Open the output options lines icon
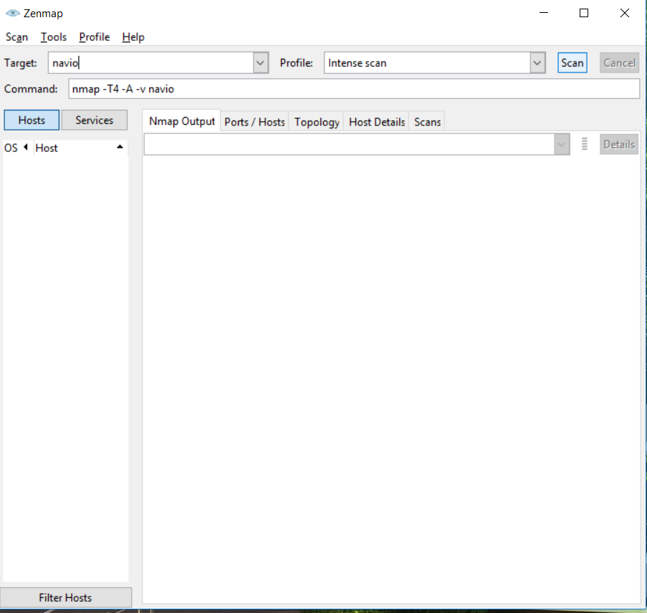Image resolution: width=647 pixels, height=613 pixels. point(584,144)
